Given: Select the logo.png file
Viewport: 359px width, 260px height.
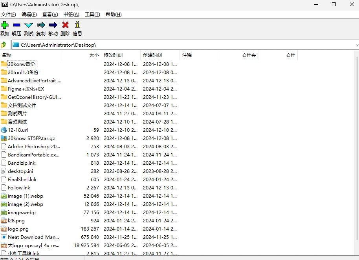Looking at the screenshot, I should tap(18, 229).
